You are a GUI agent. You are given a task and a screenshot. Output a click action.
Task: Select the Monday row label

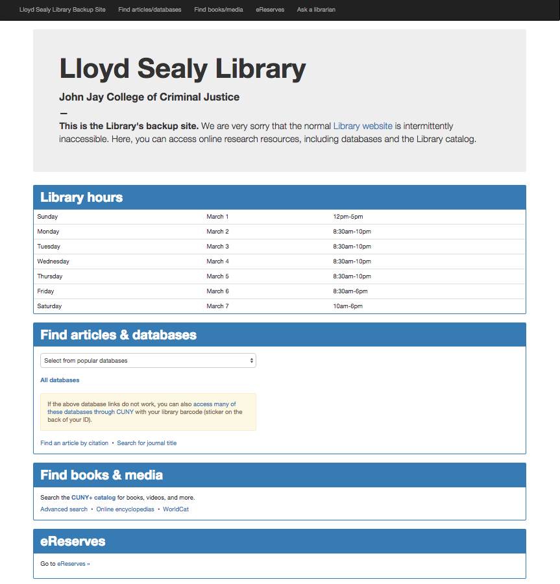(48, 232)
